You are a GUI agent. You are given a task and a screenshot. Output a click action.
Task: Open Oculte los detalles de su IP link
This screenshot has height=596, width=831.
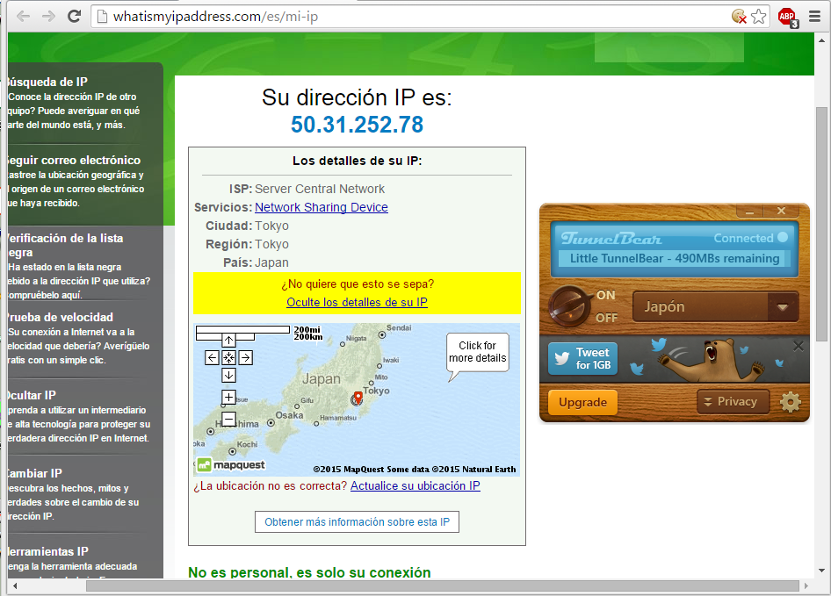357,302
